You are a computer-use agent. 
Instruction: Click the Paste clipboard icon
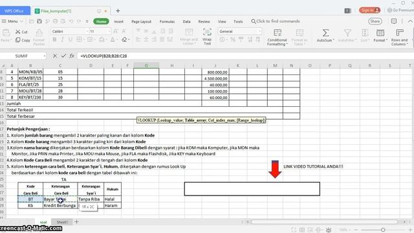(6, 33)
